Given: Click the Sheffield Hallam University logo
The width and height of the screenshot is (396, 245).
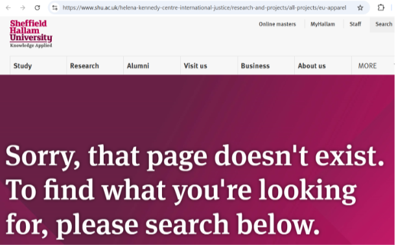Looking at the screenshot, I should (31, 34).
